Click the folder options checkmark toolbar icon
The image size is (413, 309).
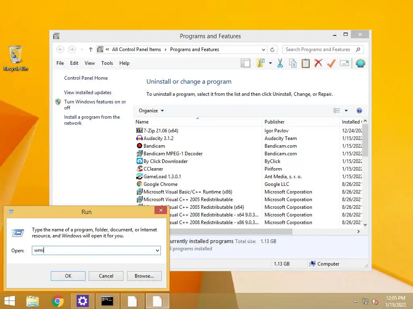(261, 63)
